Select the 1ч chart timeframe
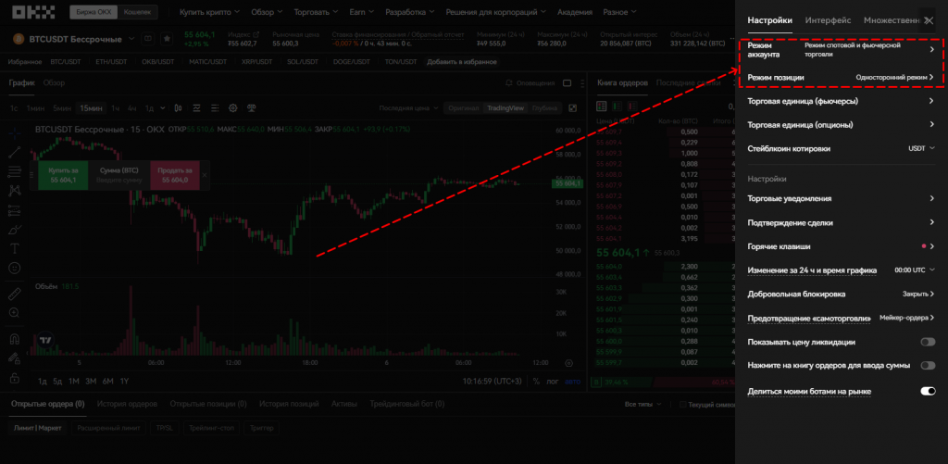The width and height of the screenshot is (948, 464). (115, 108)
